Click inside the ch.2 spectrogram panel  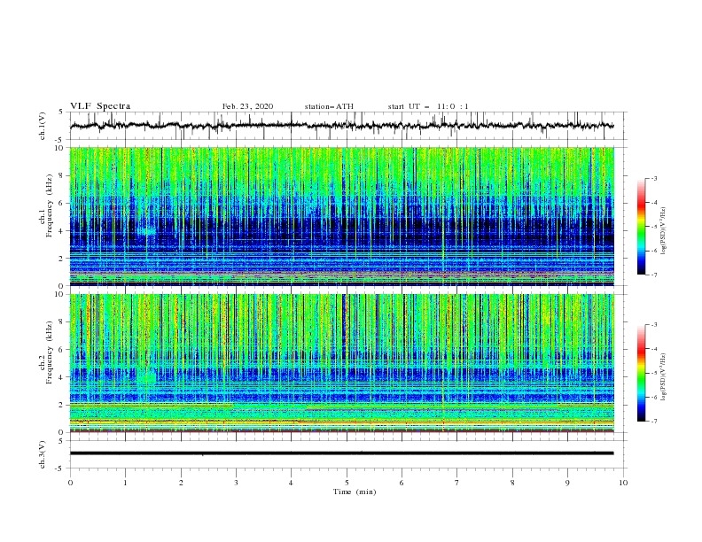click(x=342, y=363)
